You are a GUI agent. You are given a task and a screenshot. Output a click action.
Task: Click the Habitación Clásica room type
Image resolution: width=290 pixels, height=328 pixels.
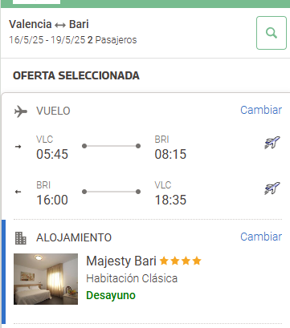point(132,278)
